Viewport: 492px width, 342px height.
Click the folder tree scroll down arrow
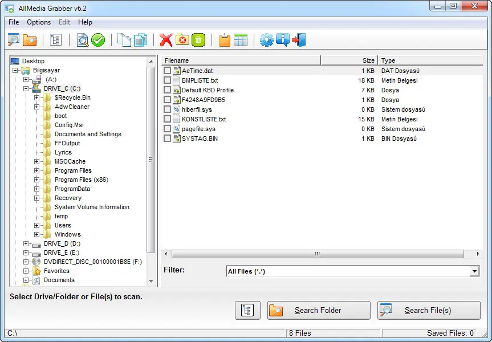[x=151, y=282]
